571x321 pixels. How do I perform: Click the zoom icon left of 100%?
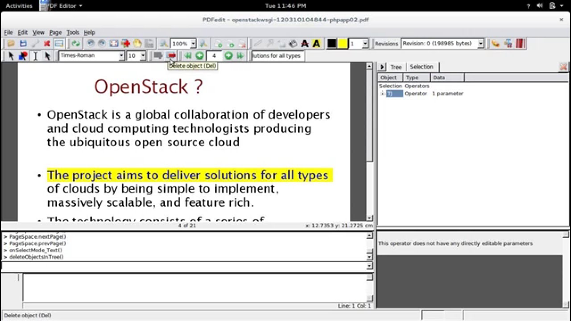(x=164, y=44)
